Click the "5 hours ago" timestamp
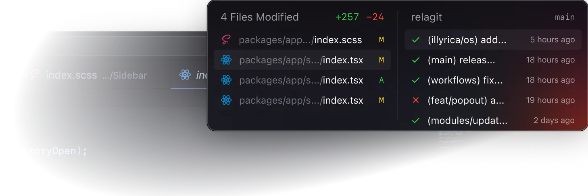 (553, 40)
